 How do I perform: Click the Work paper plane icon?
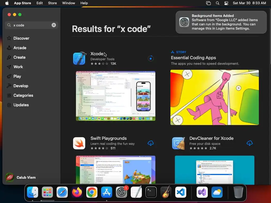[x=9, y=67]
